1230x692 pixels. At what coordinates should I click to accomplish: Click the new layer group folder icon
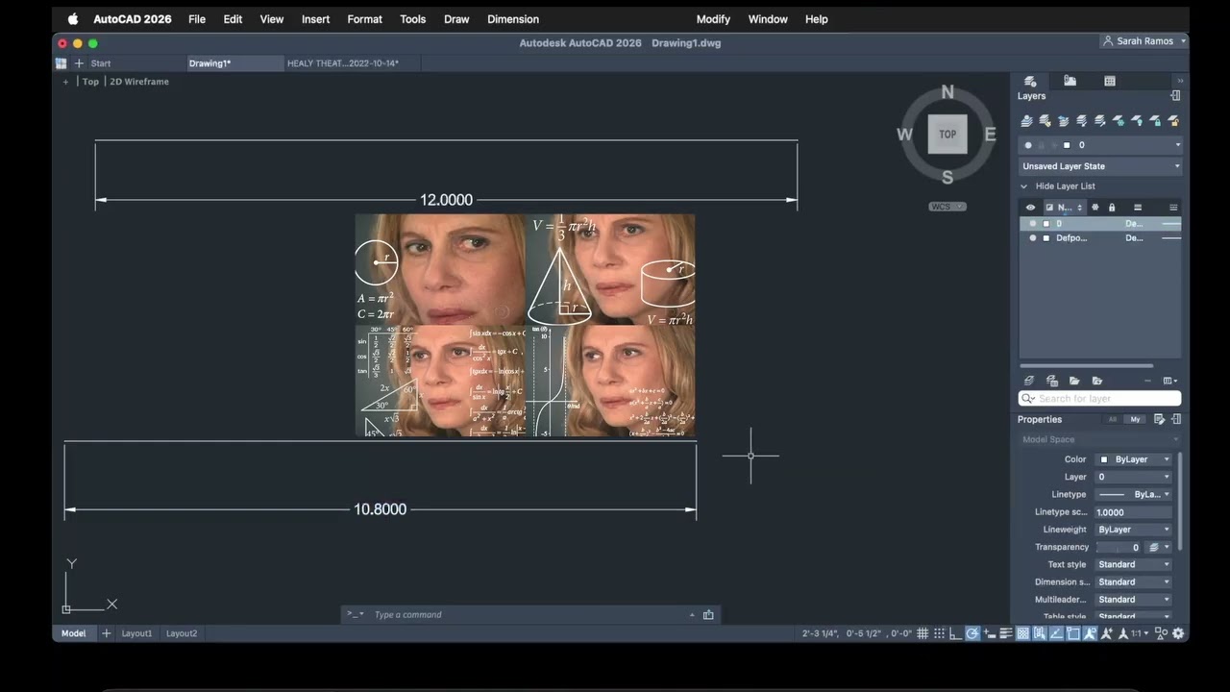1074,381
